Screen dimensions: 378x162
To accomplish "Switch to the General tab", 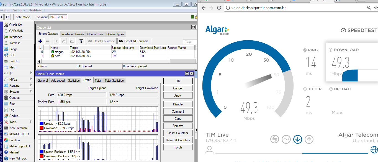I will [x=43, y=81].
